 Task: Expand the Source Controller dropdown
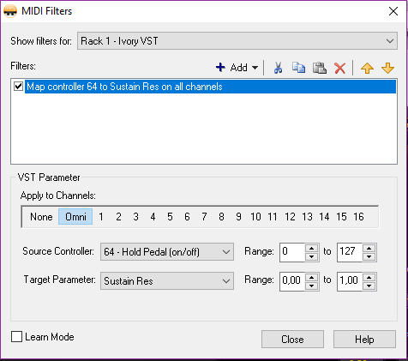coord(167,252)
